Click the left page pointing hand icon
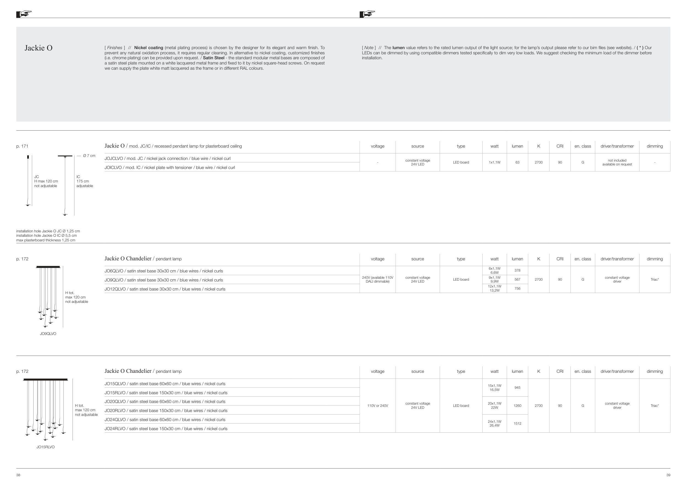This screenshot has width=687, height=485. coord(24,14)
